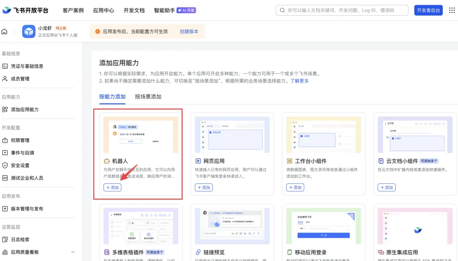458x261 pixels.
Task: Open the 了解更多 link
Action: [x=299, y=81]
